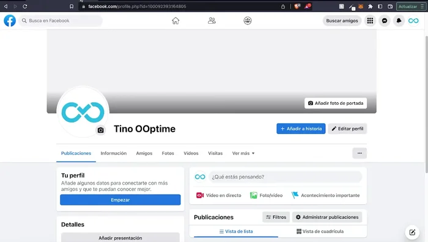Expand the Ver más dropdown
This screenshot has height=242, width=428.
point(243,153)
